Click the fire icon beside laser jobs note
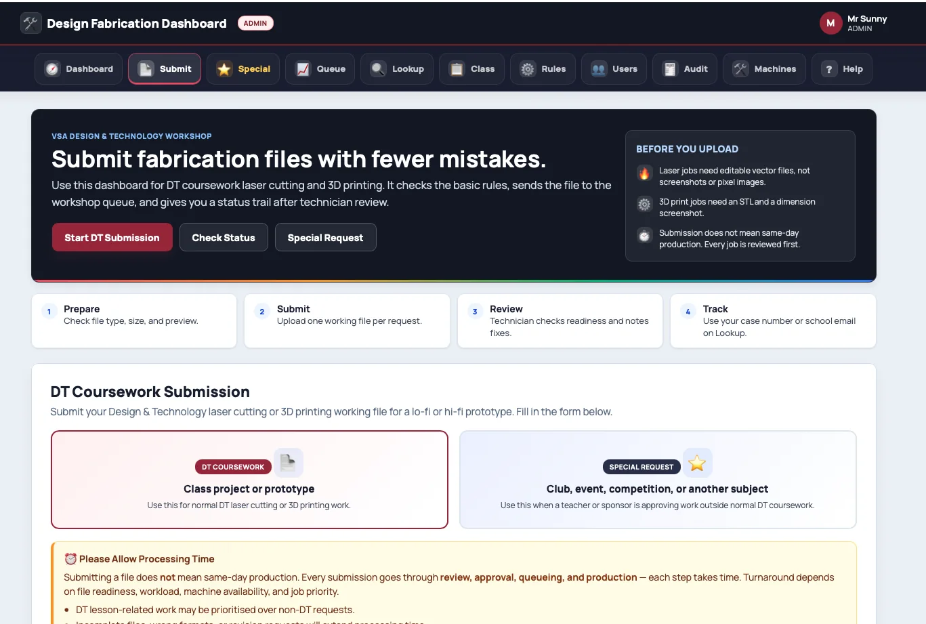 (644, 173)
